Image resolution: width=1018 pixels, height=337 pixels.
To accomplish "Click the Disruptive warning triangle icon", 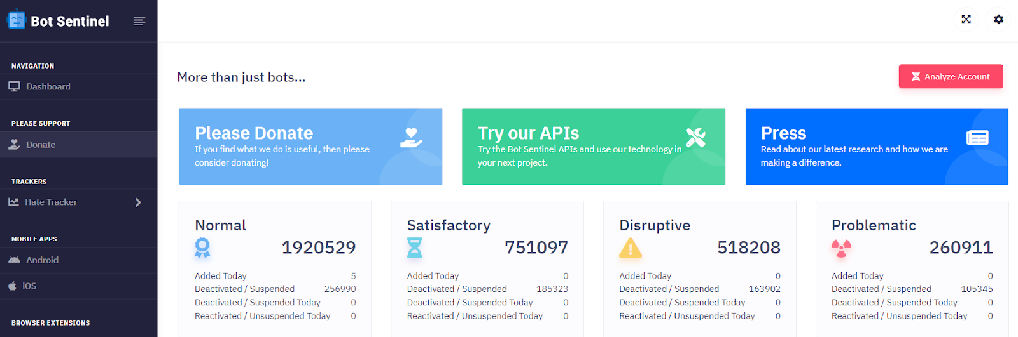I will (x=630, y=248).
